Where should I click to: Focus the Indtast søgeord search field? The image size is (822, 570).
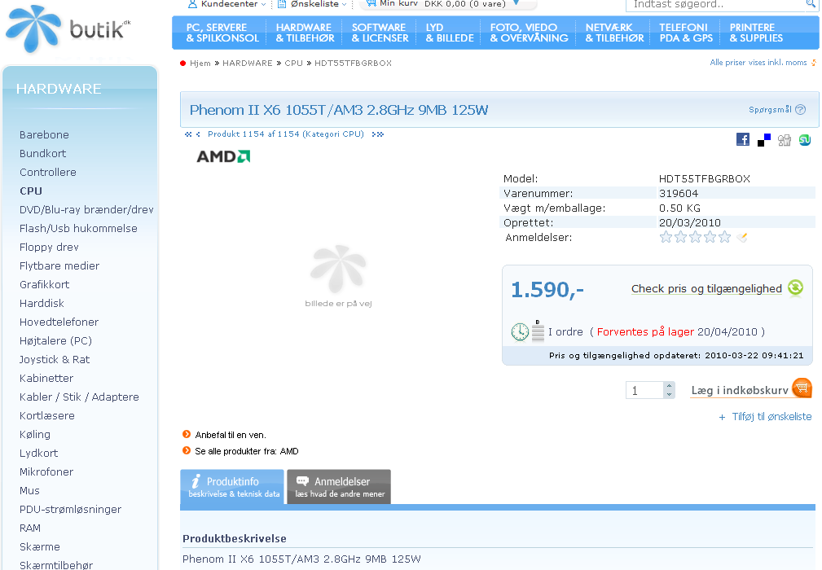coord(715,5)
